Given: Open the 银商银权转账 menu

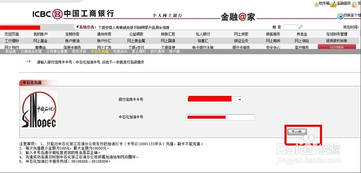Looking at the screenshot, I should 336,41.
